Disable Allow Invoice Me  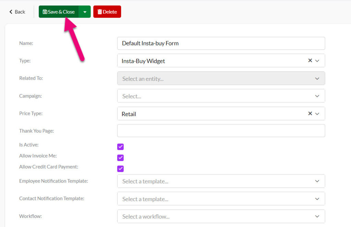120,158
